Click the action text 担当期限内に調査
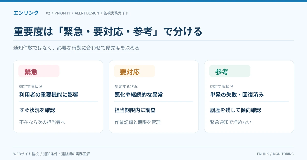Viewport: 307px width, 160px height. click(135, 110)
